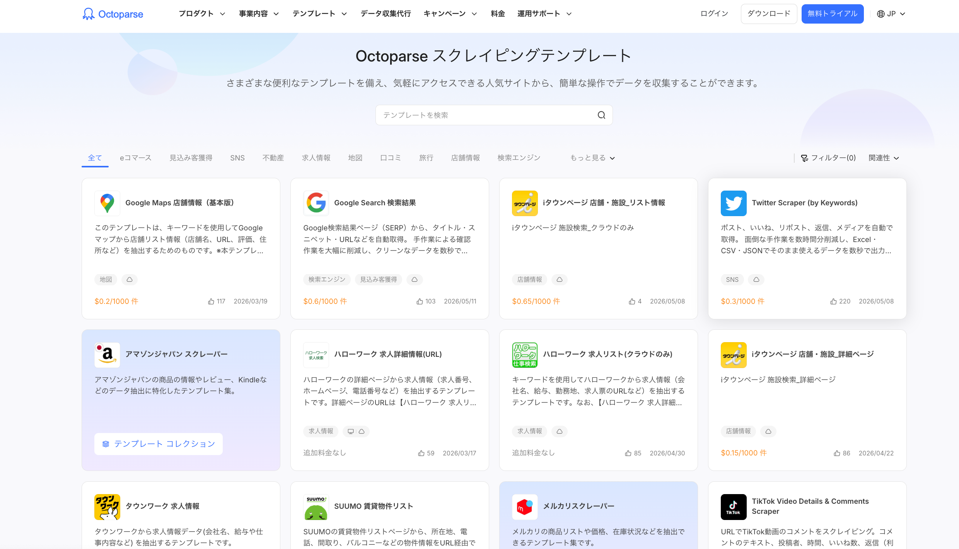The image size is (959, 549).
Task: Click like icon on Google Search card
Action: point(420,301)
